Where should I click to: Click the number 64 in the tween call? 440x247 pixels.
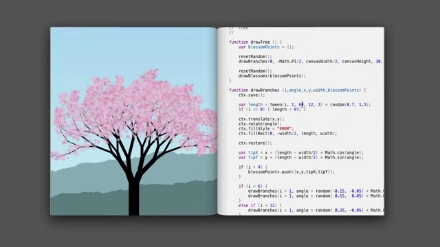pos(301,104)
